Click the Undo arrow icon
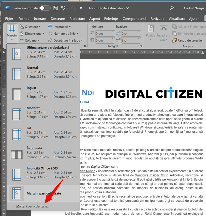Image resolution: width=206 pixels, height=216 pixels. pos(63,8)
